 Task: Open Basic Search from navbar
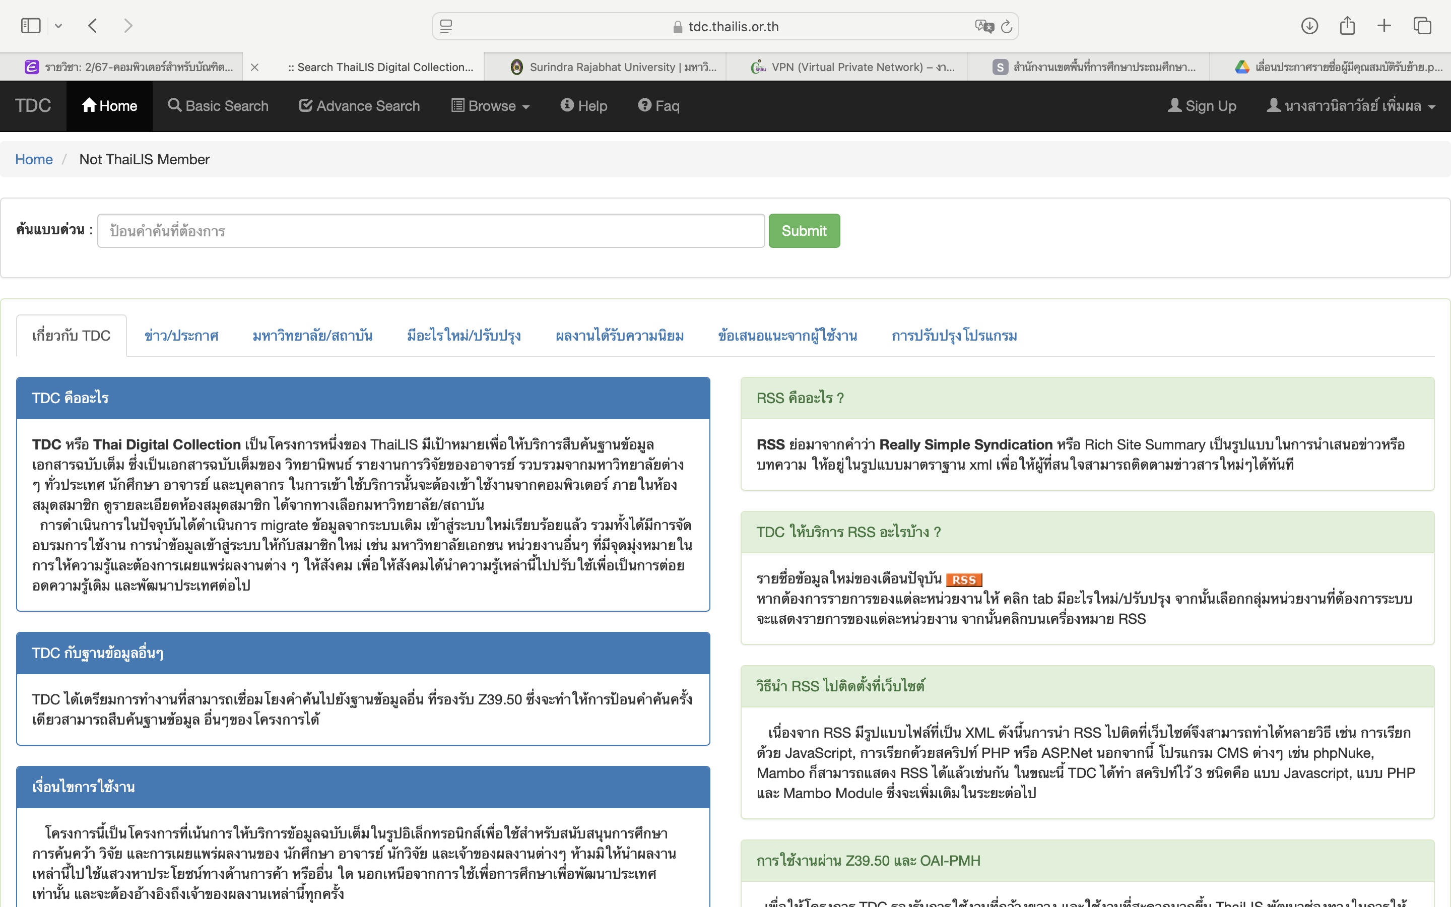(x=218, y=106)
